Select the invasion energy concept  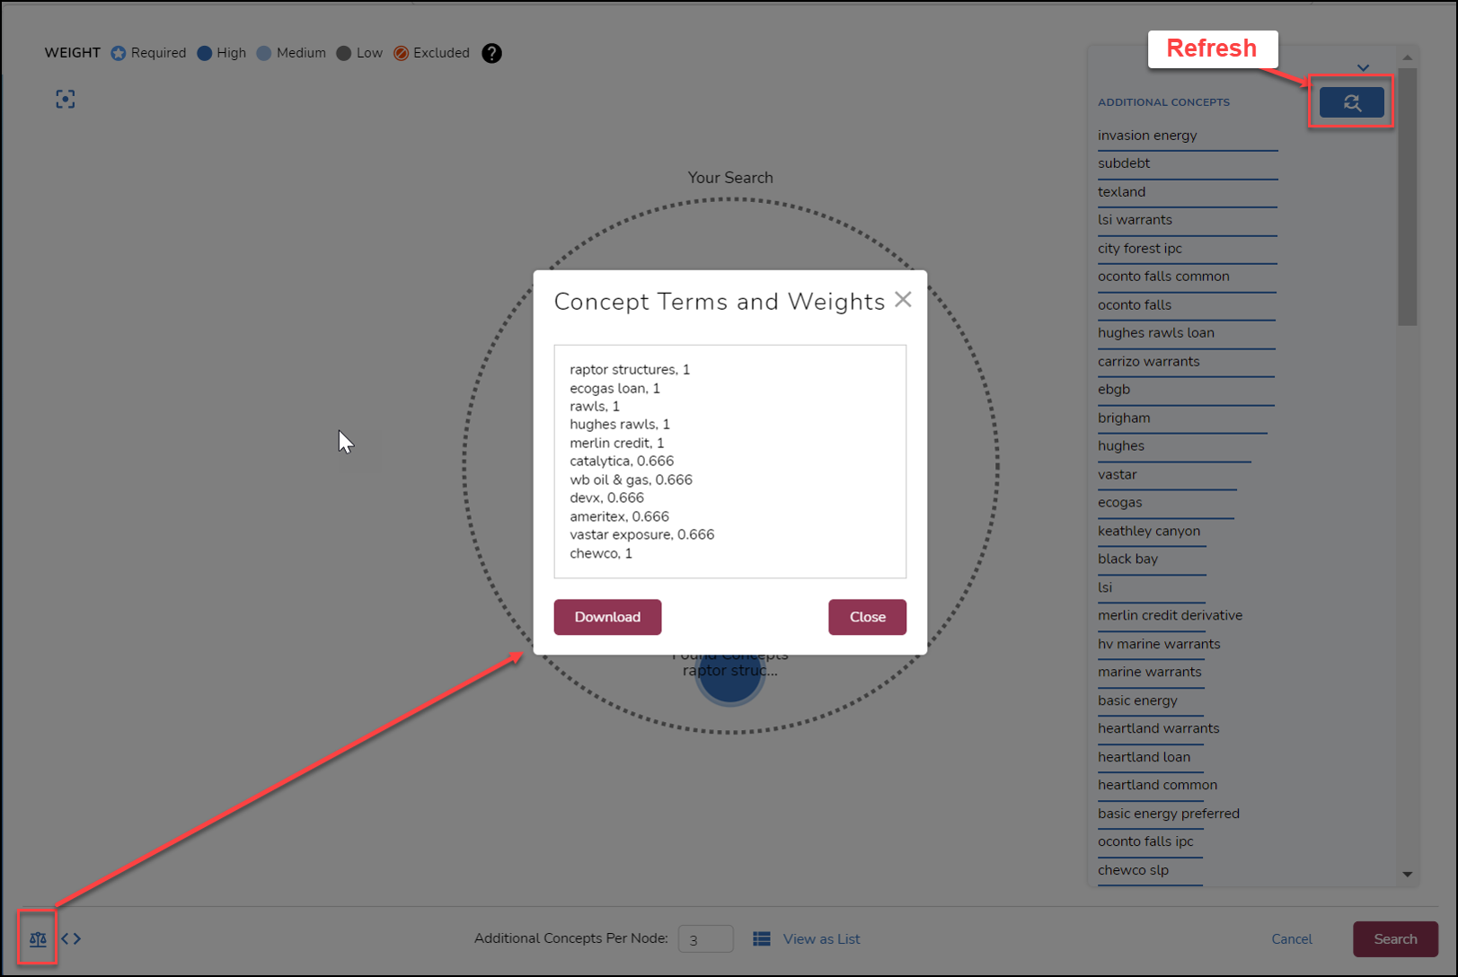pos(1147,136)
